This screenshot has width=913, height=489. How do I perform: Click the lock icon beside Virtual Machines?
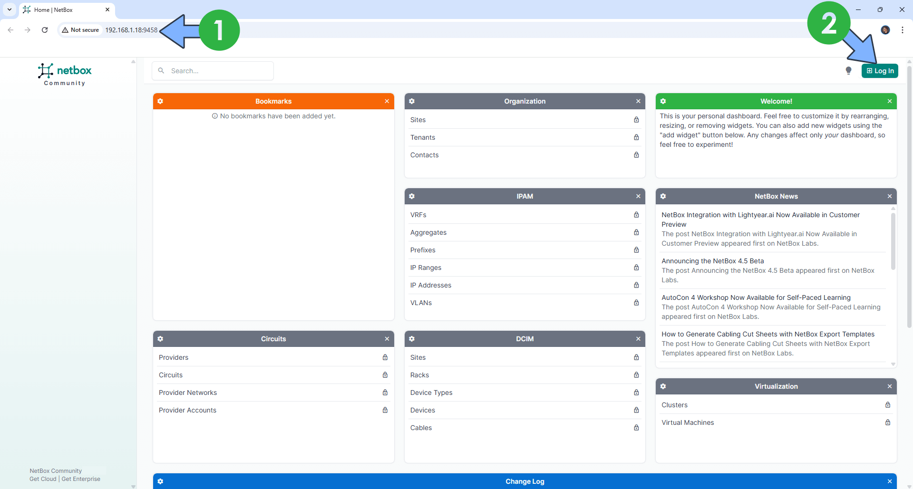pyautogui.click(x=888, y=422)
